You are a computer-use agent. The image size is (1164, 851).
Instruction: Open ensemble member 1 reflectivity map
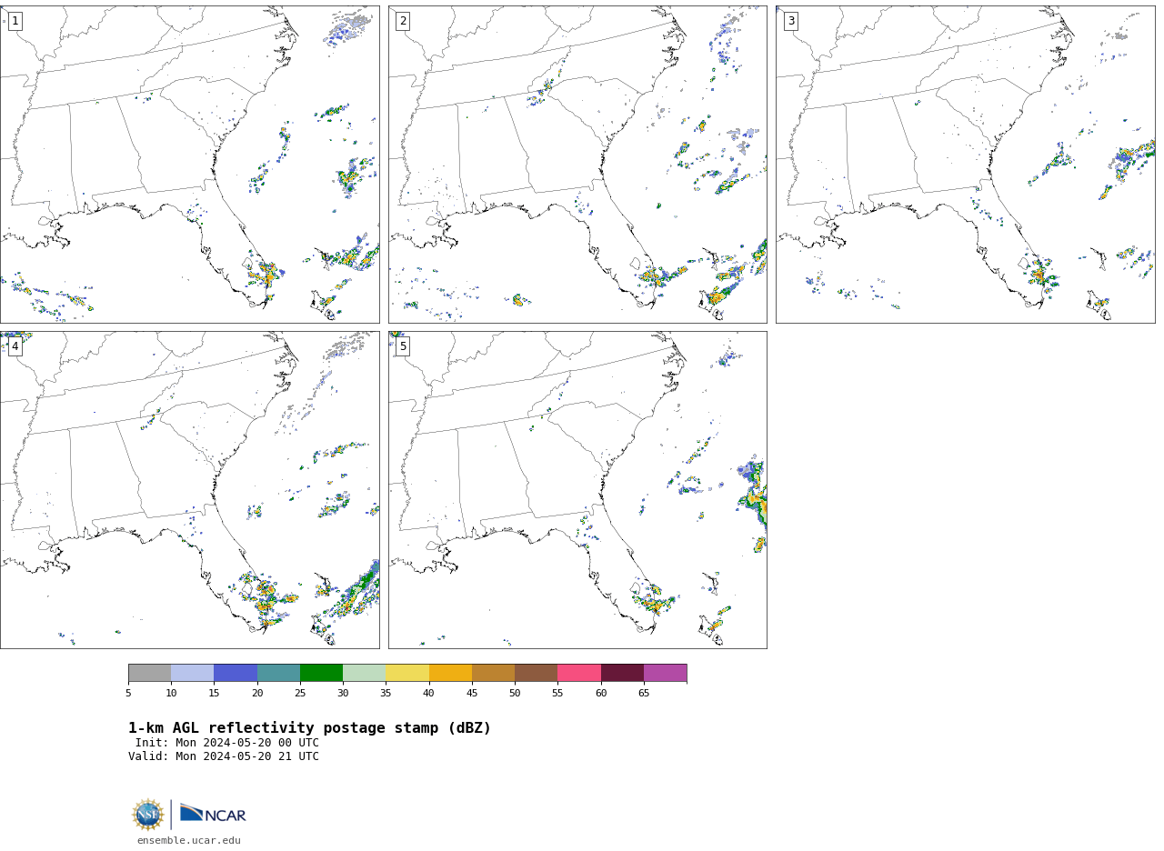click(x=189, y=165)
